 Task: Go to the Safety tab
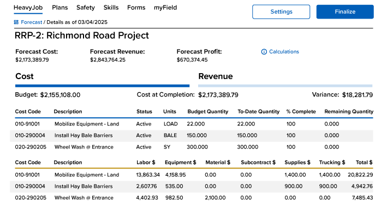point(85,8)
